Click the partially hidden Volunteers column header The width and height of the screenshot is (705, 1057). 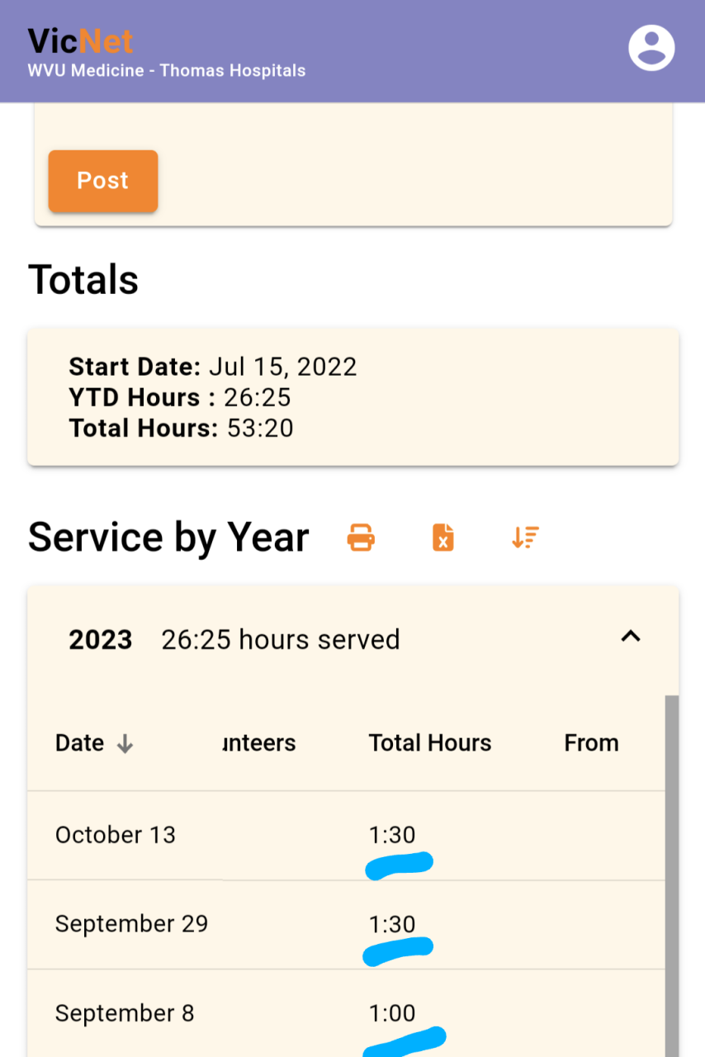tap(259, 743)
